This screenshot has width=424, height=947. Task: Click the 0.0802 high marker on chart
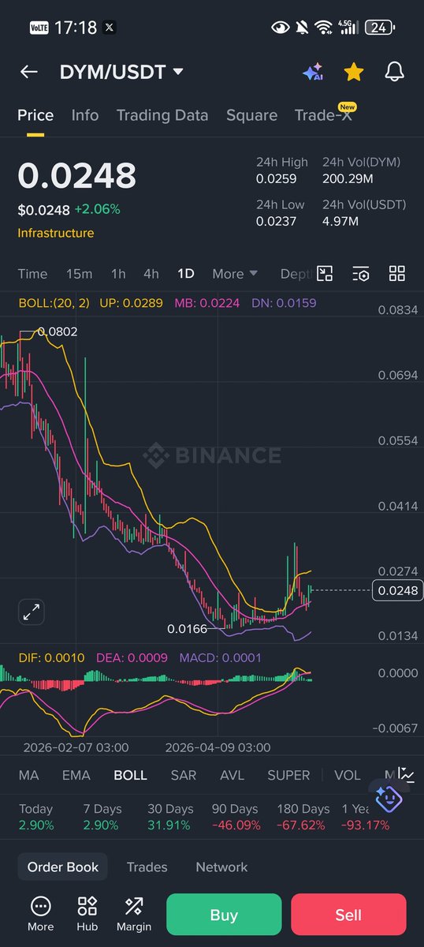(57, 331)
